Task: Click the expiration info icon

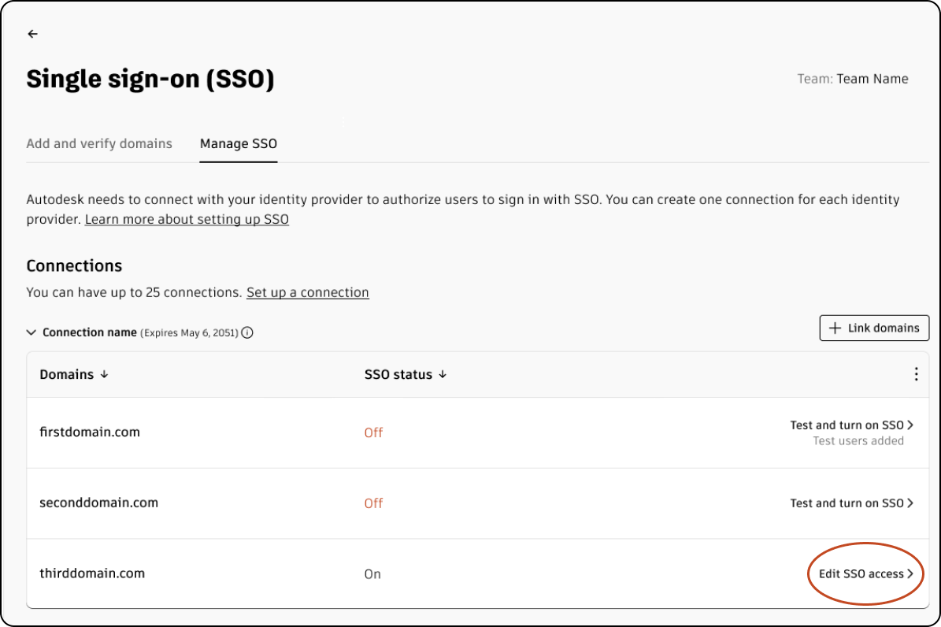Action: click(247, 333)
